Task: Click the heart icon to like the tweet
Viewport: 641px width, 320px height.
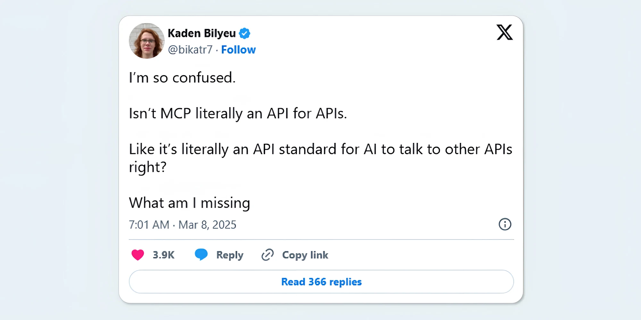Action: (x=138, y=255)
